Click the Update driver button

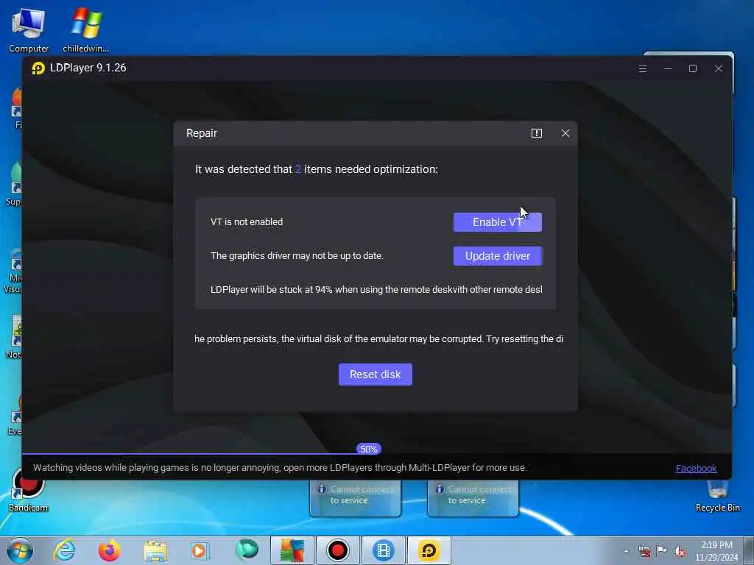click(x=497, y=255)
